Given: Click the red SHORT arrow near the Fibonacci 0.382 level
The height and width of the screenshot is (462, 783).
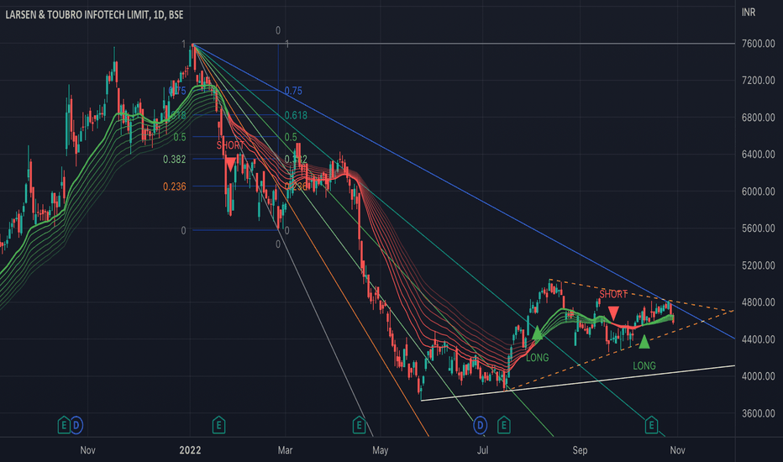Looking at the screenshot, I should (230, 165).
